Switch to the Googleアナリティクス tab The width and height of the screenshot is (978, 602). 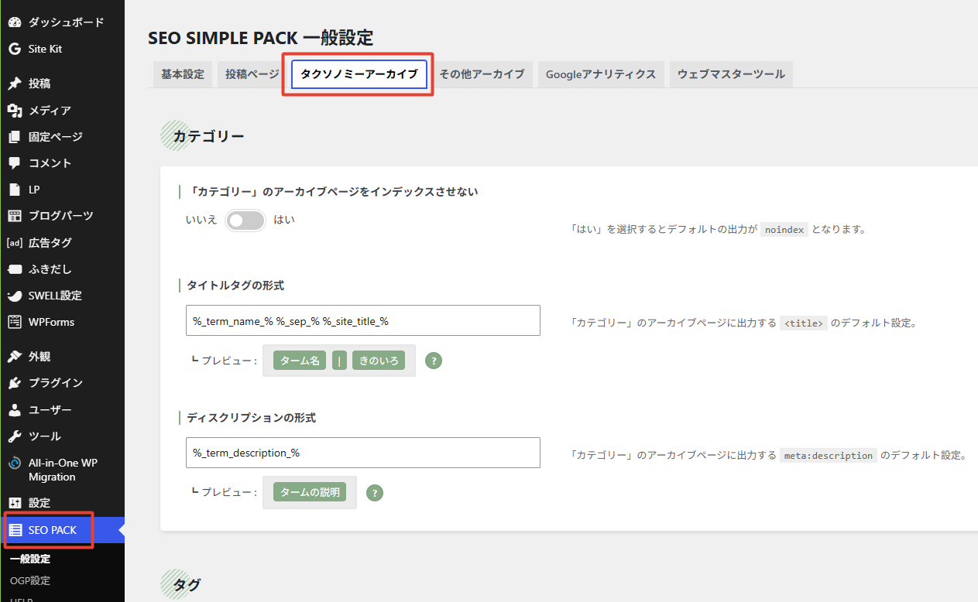601,74
